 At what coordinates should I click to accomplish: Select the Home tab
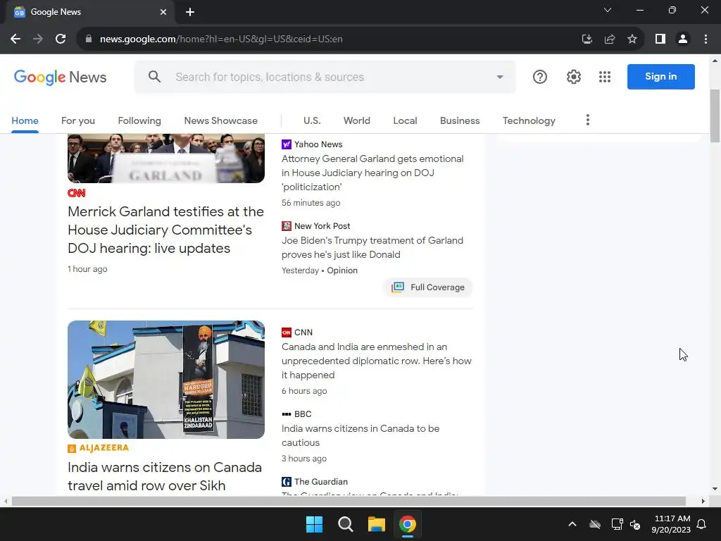click(25, 120)
